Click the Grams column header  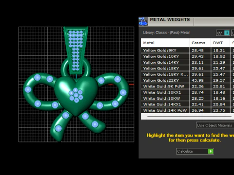[200, 43]
